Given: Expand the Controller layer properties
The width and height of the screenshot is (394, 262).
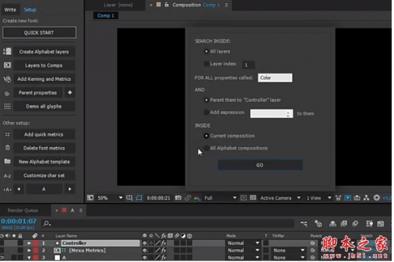Looking at the screenshot, I should [x=29, y=243].
